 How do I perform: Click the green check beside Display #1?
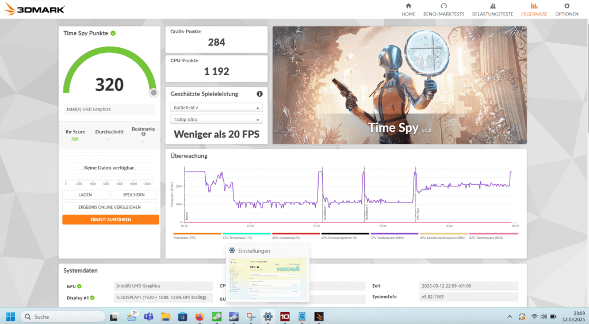[x=93, y=298]
